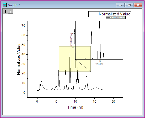Switch to layer 2 icon

[x=10, y=11]
